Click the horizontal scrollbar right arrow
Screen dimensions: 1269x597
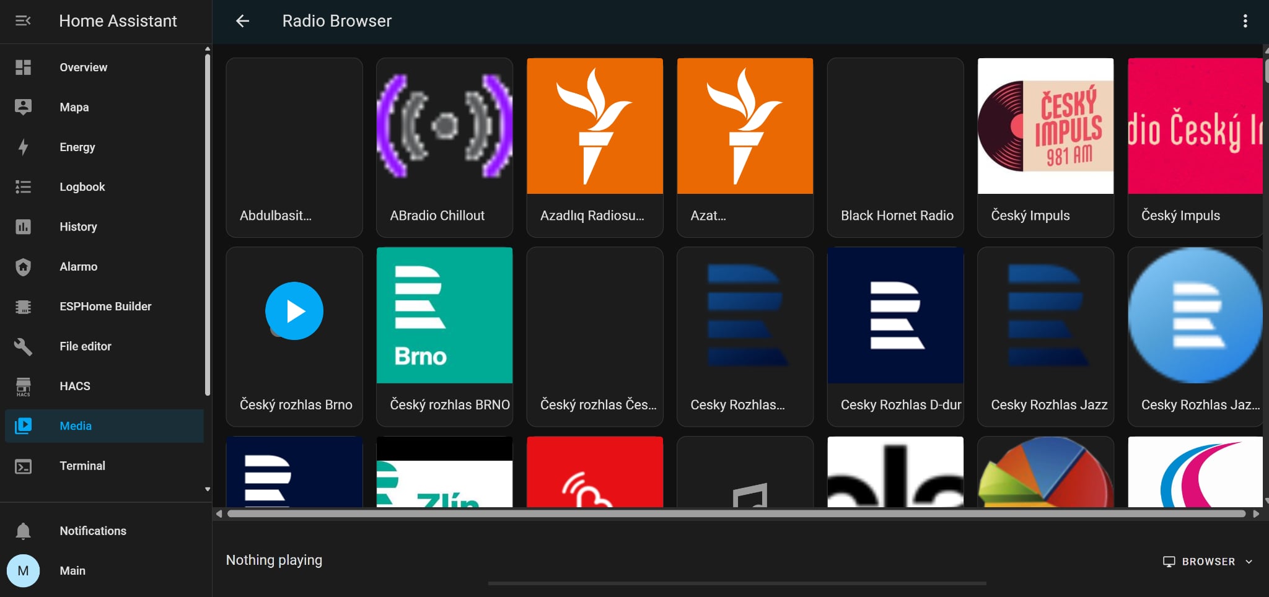1256,514
